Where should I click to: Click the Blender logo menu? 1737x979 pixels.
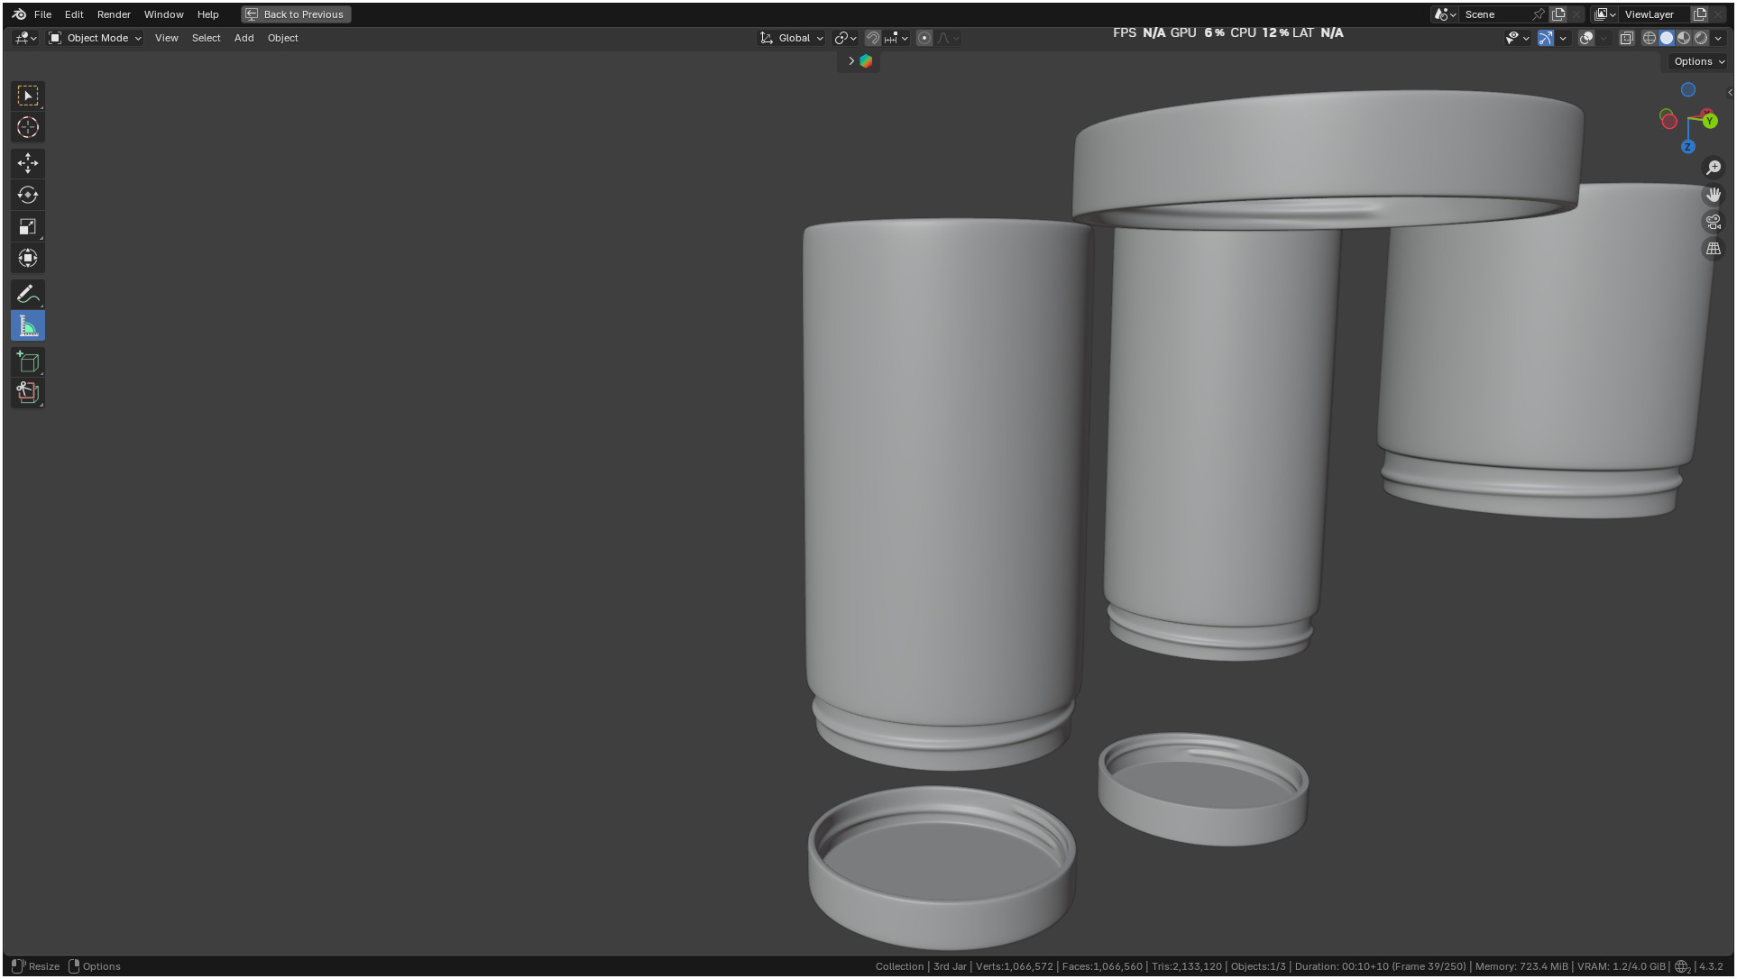click(x=19, y=14)
